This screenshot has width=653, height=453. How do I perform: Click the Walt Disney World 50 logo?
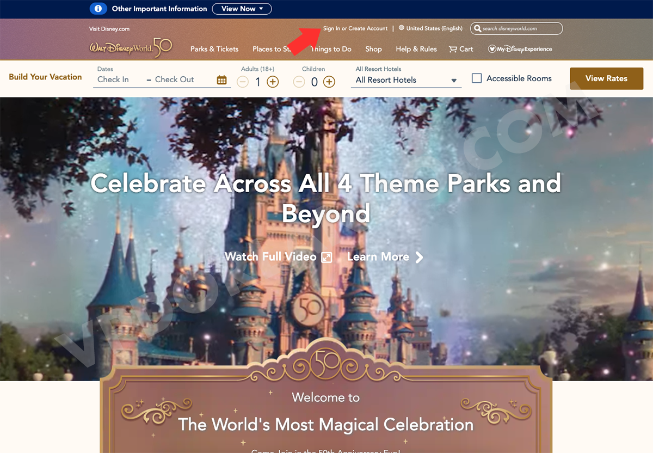point(131,48)
